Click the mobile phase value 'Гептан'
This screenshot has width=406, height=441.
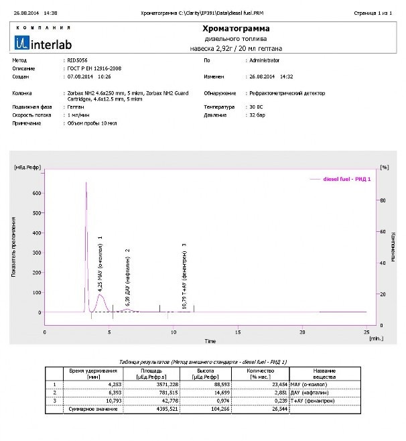pos(76,107)
